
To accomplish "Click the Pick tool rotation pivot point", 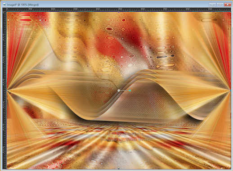I will point(119,90).
